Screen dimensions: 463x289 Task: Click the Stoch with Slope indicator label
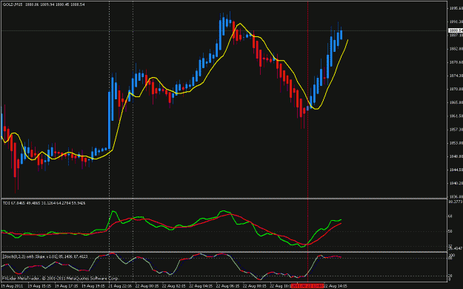pos(45,256)
